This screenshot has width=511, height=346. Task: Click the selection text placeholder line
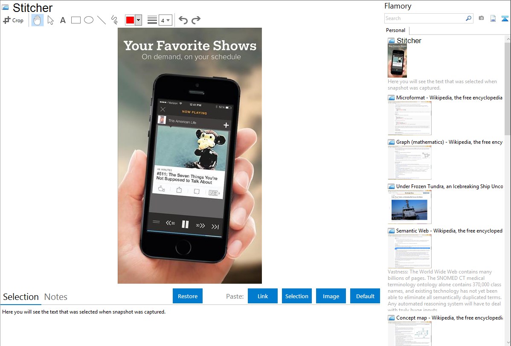(x=84, y=312)
